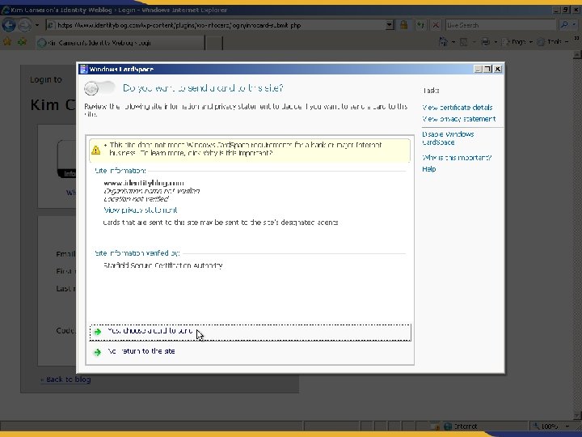Click the IE New Tab button
The image size is (582, 437).
tap(214, 43)
